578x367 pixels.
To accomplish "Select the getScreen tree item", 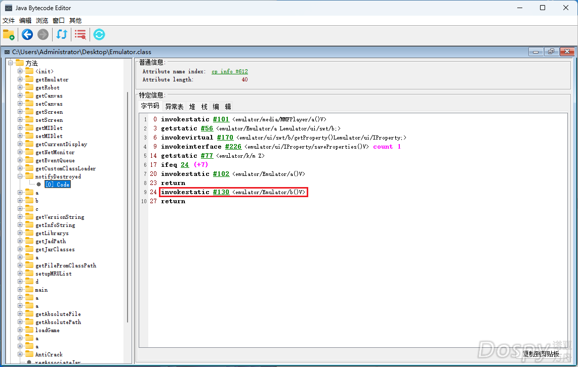I will pos(49,112).
